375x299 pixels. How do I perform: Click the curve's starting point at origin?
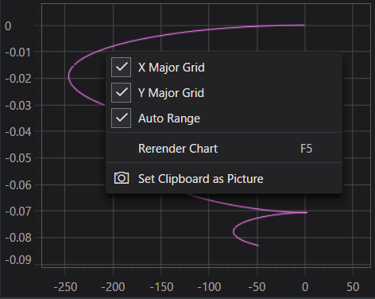click(x=303, y=25)
